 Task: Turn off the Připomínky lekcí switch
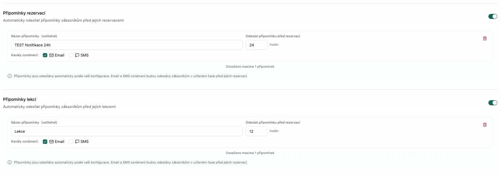[493, 103]
